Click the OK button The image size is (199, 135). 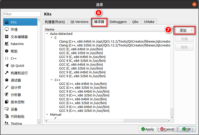coord(187,129)
